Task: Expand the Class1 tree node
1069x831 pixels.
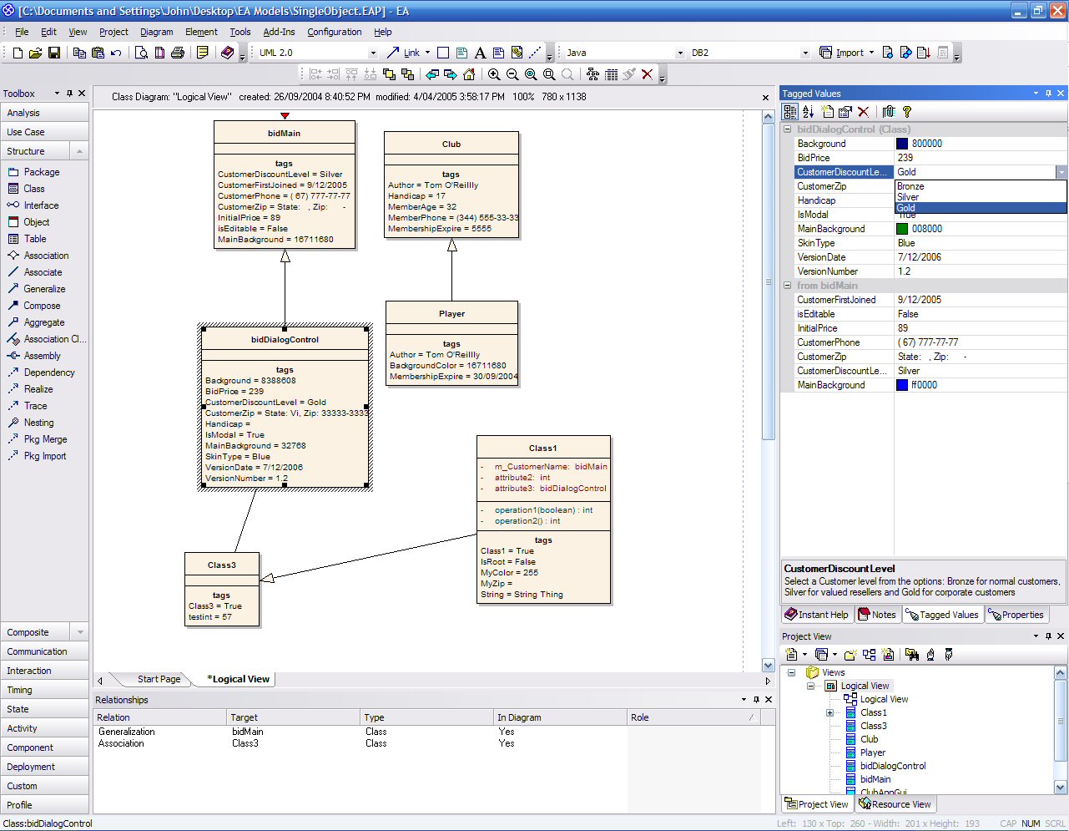Action: pos(829,712)
